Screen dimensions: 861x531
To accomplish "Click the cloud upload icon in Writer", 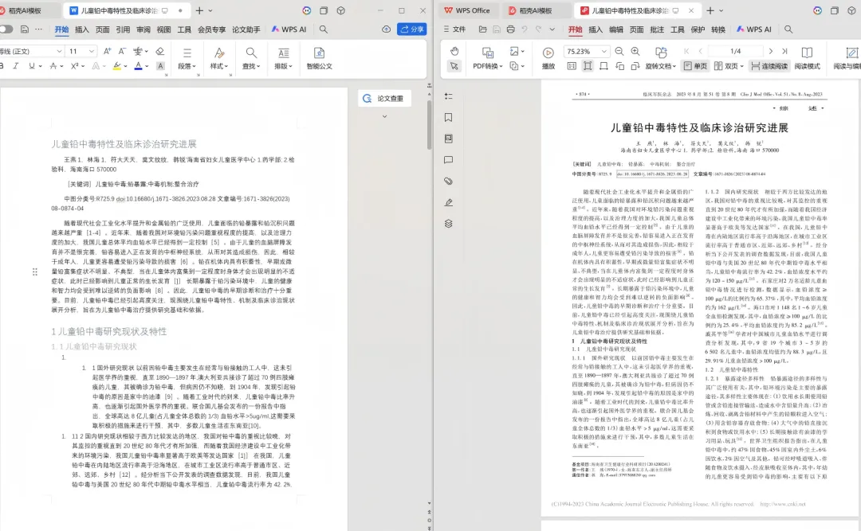I will click(x=386, y=29).
